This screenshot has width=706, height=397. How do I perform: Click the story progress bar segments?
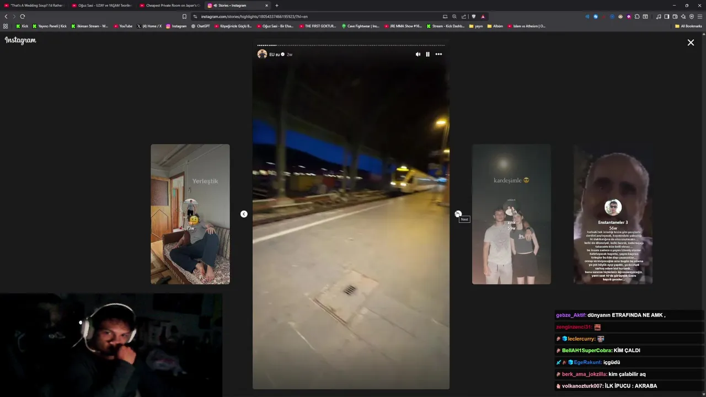tap(351, 45)
